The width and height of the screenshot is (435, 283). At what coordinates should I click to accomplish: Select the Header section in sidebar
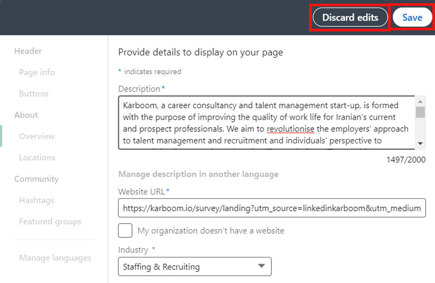click(x=28, y=51)
